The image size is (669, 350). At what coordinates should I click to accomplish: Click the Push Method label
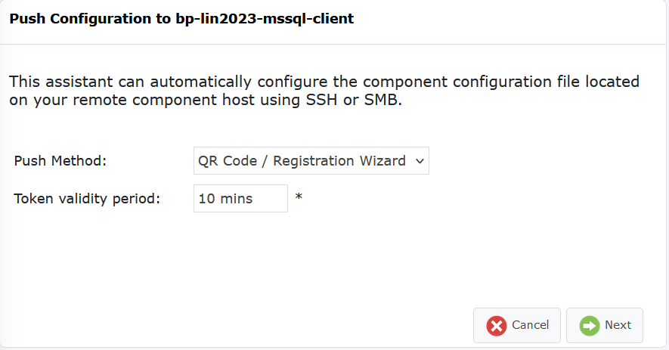tap(60, 161)
